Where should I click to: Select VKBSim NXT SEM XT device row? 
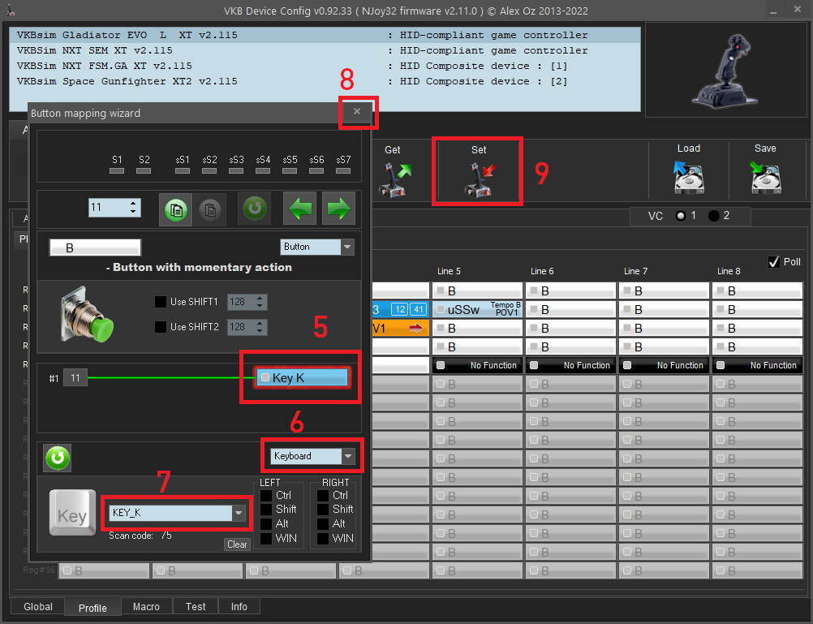coord(325,51)
